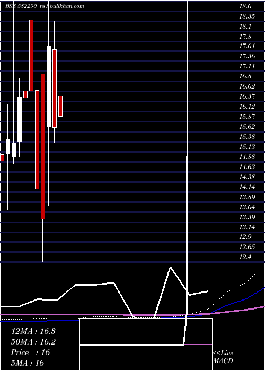Select the 17.11 price axis label
Screen dimensions: 265x371
coord(247,66)
